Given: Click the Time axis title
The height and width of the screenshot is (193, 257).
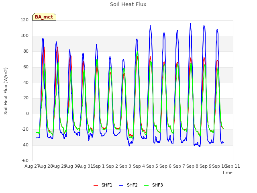Looking at the screenshot, I should (227, 172).
